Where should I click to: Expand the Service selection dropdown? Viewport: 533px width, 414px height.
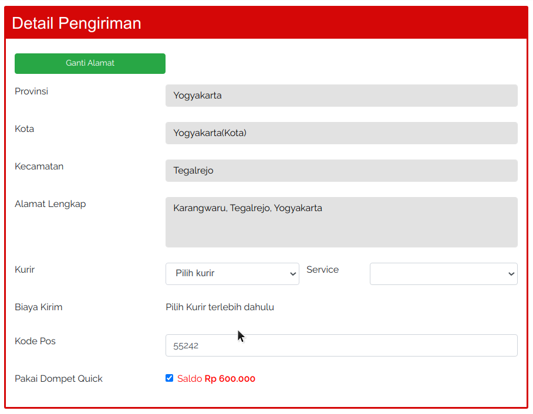pyautogui.click(x=443, y=274)
